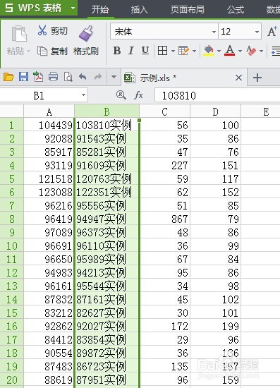
Task: Select row 20 header
Action: tap(11, 380)
